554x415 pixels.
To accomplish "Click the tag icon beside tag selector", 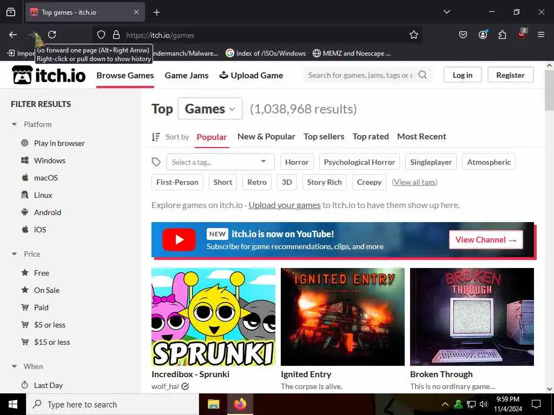I will coord(156,162).
